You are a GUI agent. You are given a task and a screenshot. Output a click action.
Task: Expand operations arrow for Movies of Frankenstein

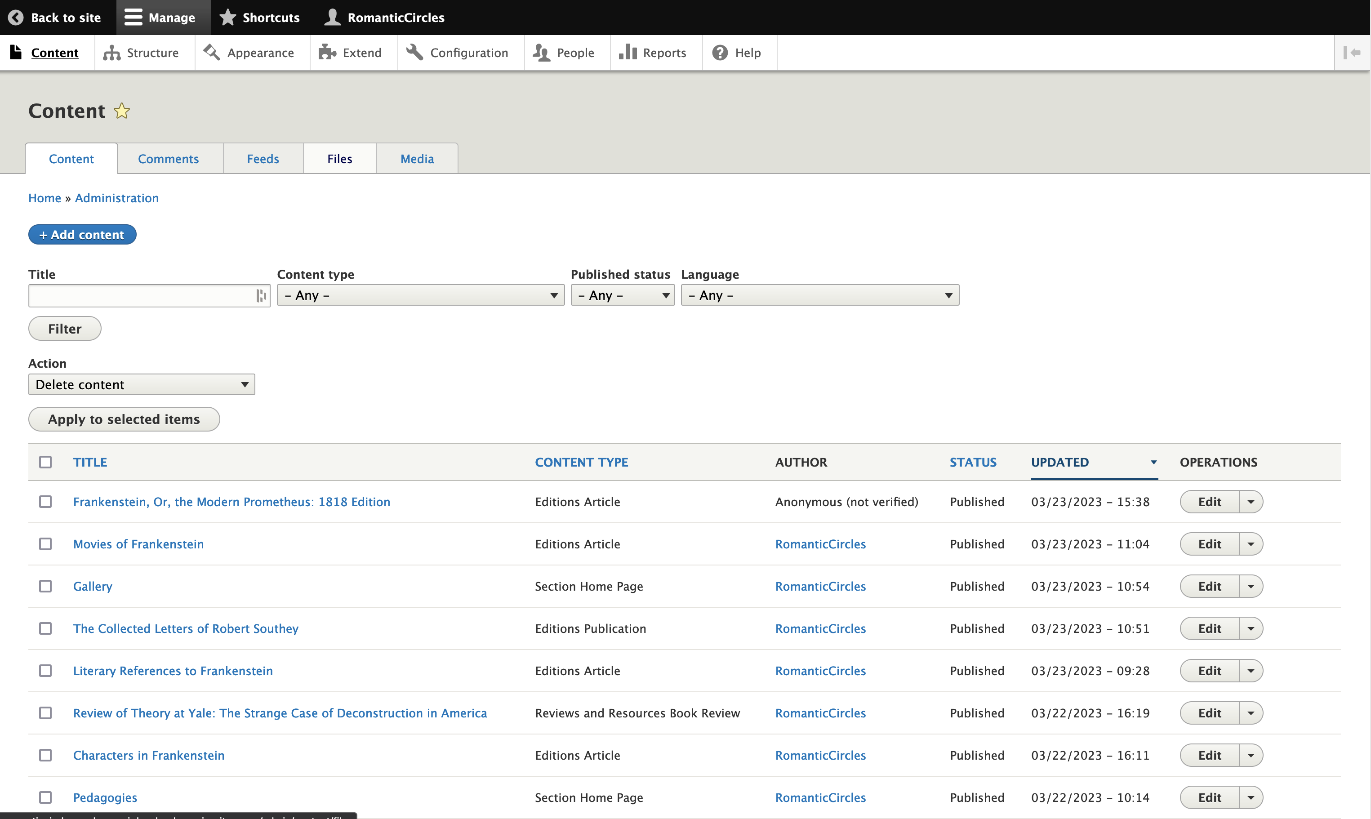[x=1251, y=544]
